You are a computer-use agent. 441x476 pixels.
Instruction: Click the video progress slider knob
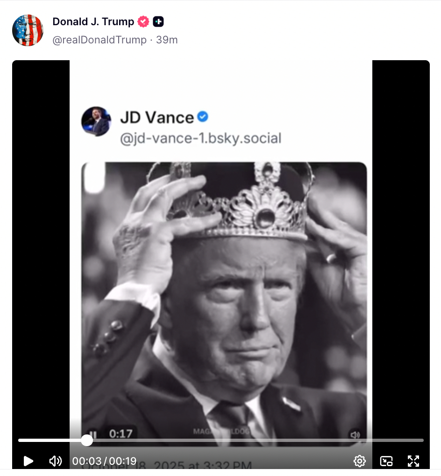click(87, 440)
